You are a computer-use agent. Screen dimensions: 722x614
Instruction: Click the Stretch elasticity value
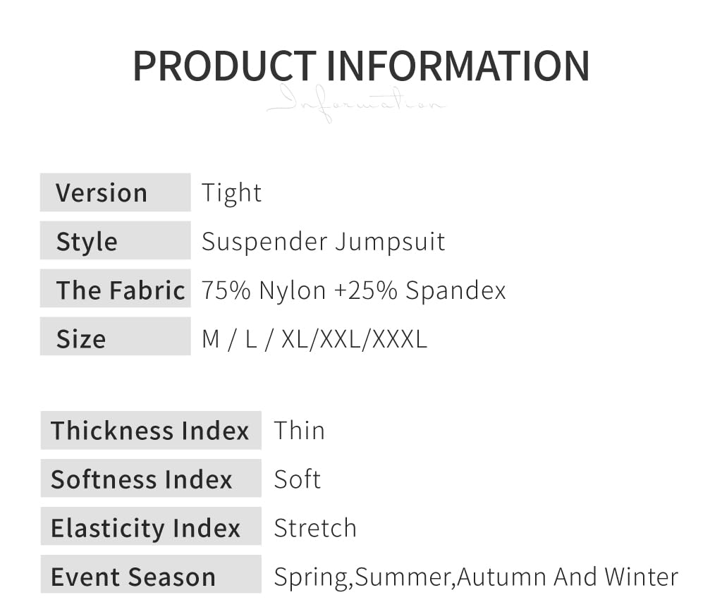click(x=314, y=528)
